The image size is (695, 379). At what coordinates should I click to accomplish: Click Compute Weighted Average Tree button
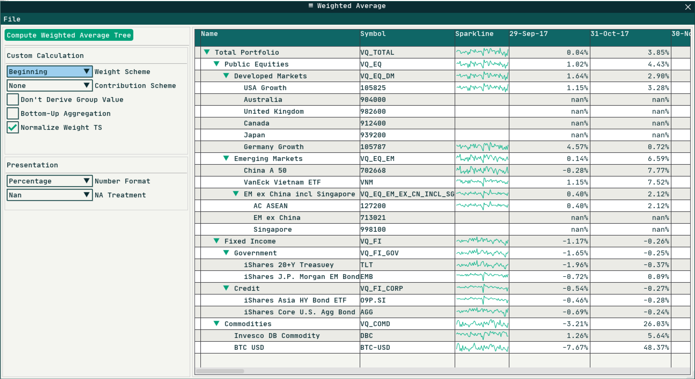click(x=69, y=35)
